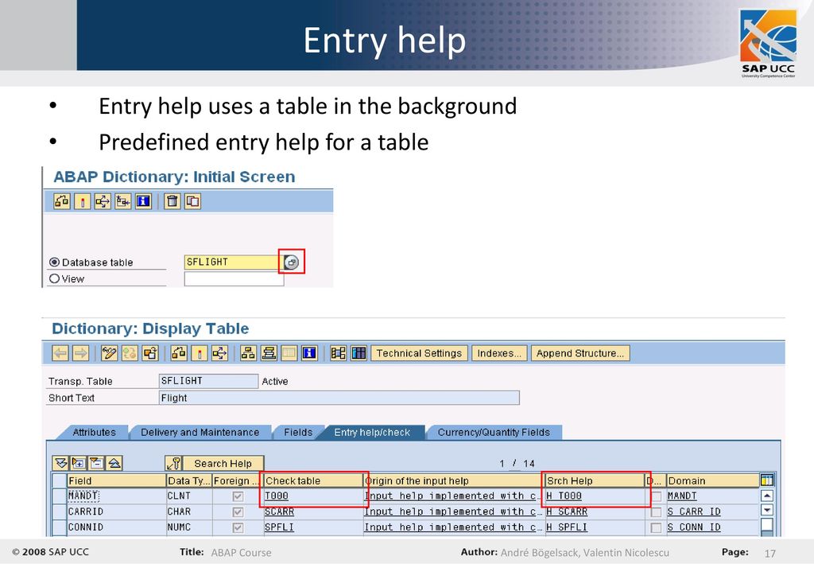Screen dimensions: 814x564
Task: Open search help H_SPFLI link
Action: click(x=567, y=527)
